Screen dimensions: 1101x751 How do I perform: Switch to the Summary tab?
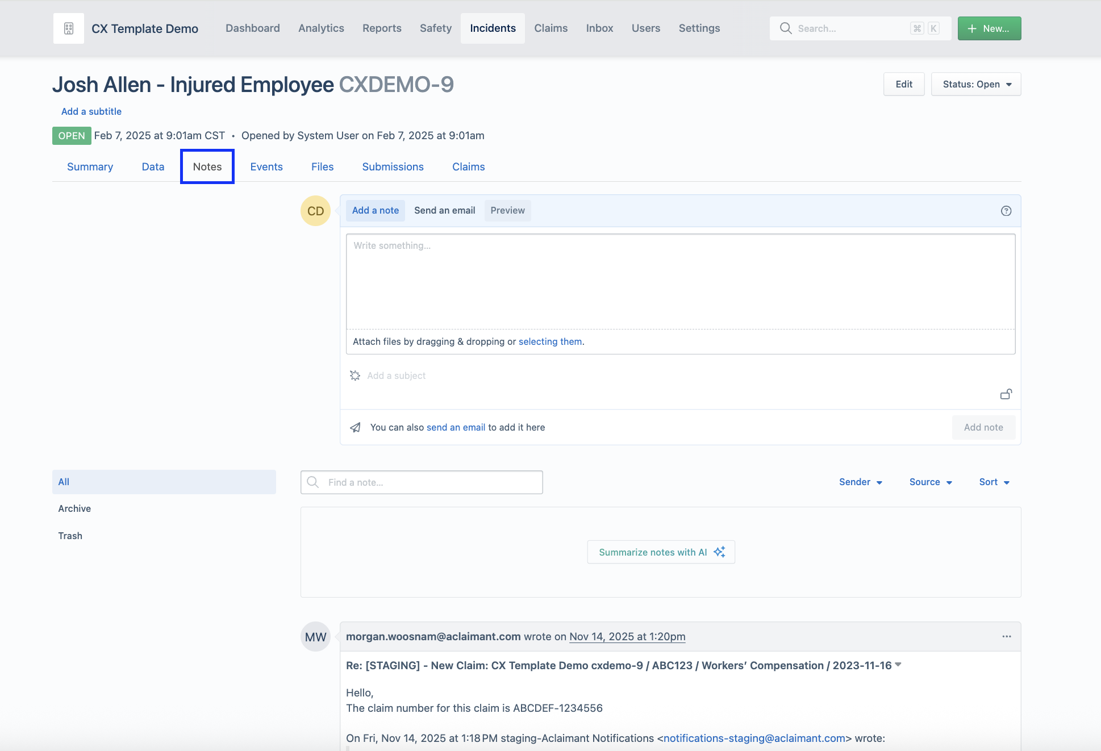point(90,166)
